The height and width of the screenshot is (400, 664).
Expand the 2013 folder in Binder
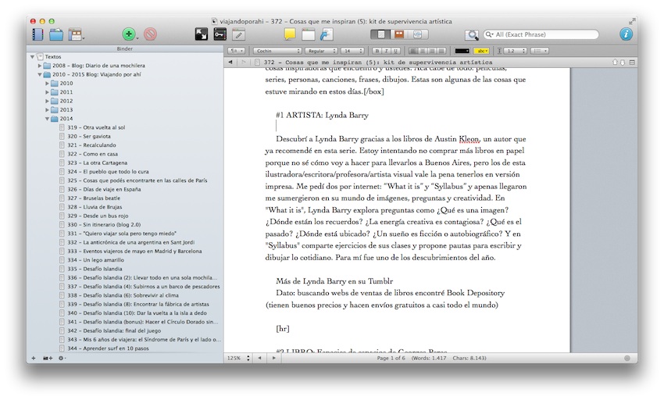tap(47, 110)
